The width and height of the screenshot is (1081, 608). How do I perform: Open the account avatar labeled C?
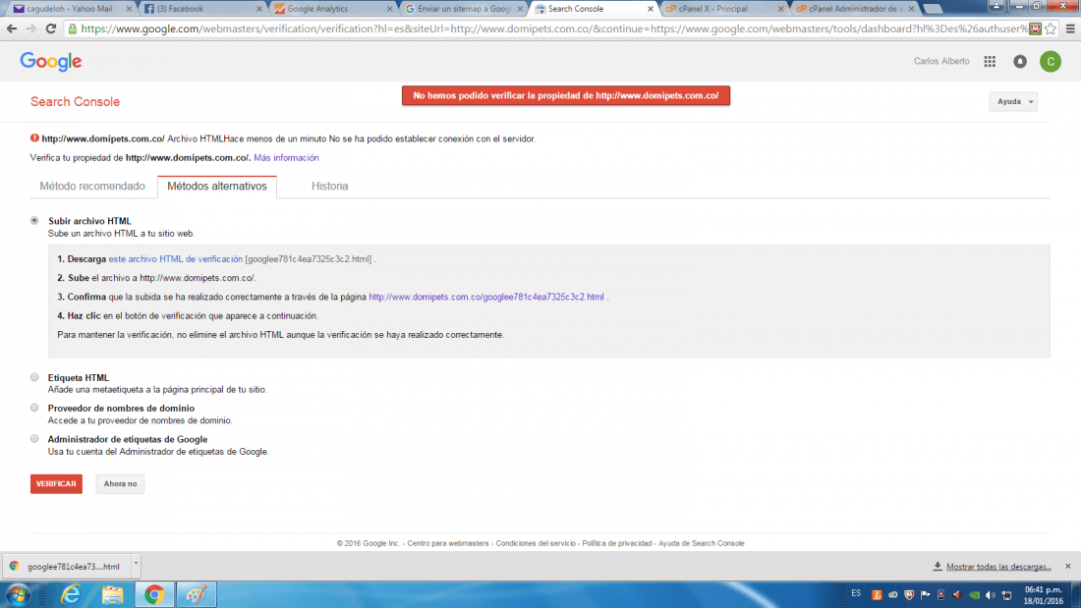coord(1050,61)
